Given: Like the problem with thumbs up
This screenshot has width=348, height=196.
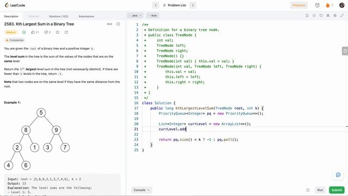Looking at the screenshot, I should 35,32.
